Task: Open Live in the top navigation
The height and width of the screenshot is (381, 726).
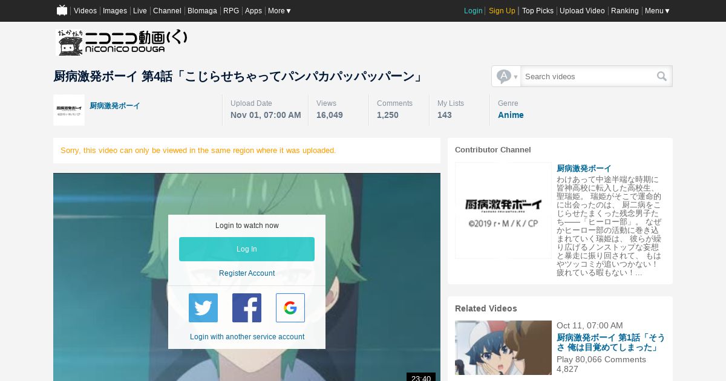Action: click(140, 11)
